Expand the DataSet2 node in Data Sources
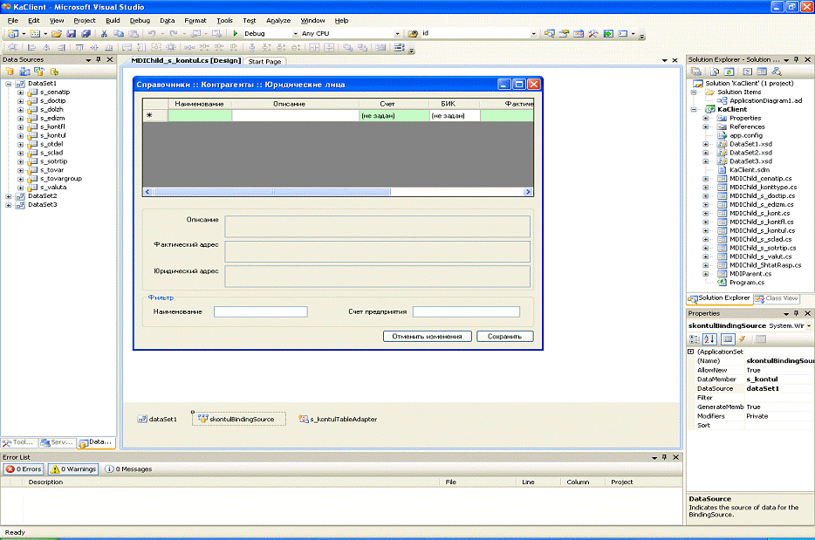 [x=9, y=196]
